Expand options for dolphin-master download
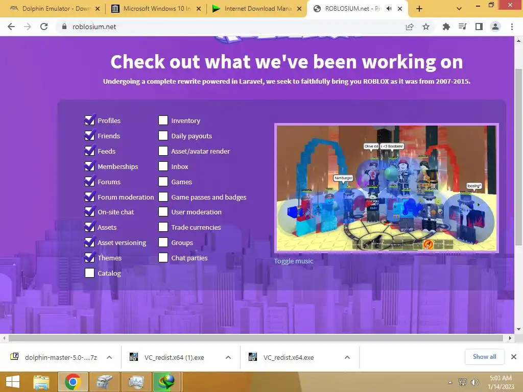The image size is (523, 392). (109, 357)
